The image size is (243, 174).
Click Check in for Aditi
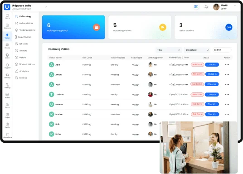[212, 64]
